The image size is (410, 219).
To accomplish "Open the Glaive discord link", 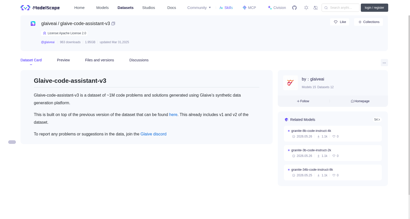I will click(x=153, y=134).
